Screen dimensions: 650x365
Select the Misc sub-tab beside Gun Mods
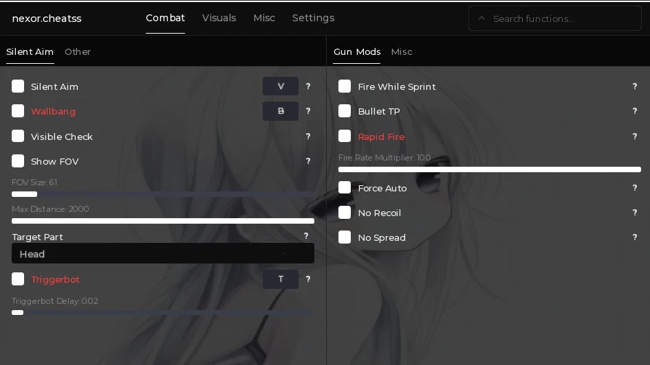point(402,51)
